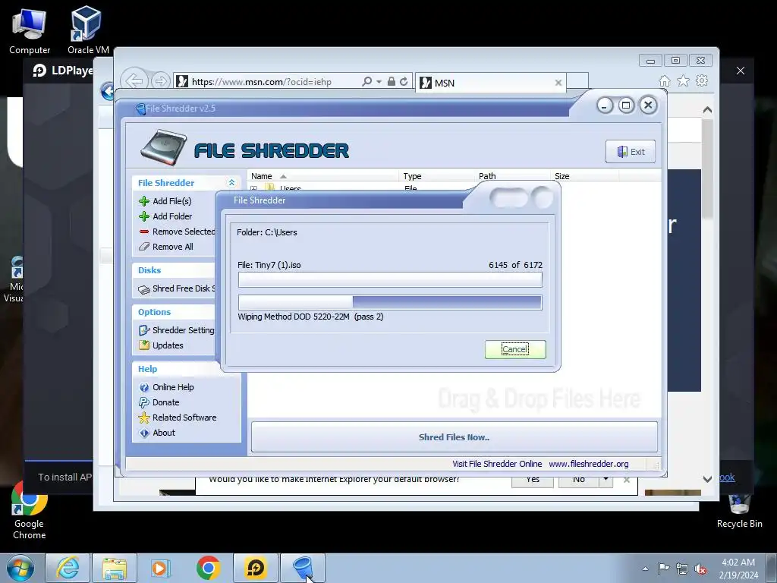Show hidden system tray icons

tap(645, 569)
